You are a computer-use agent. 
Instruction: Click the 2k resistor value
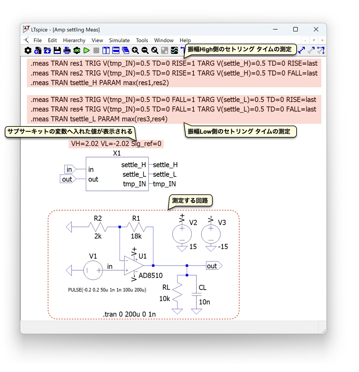click(98, 236)
